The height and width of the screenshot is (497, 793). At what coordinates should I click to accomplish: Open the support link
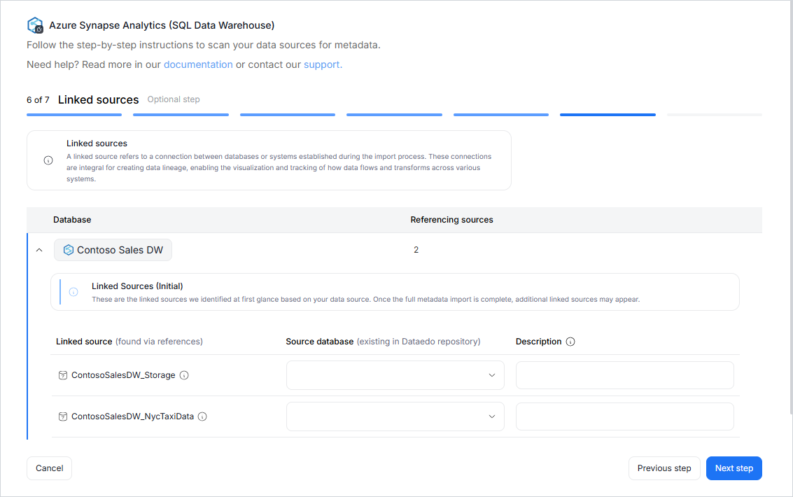(x=323, y=64)
